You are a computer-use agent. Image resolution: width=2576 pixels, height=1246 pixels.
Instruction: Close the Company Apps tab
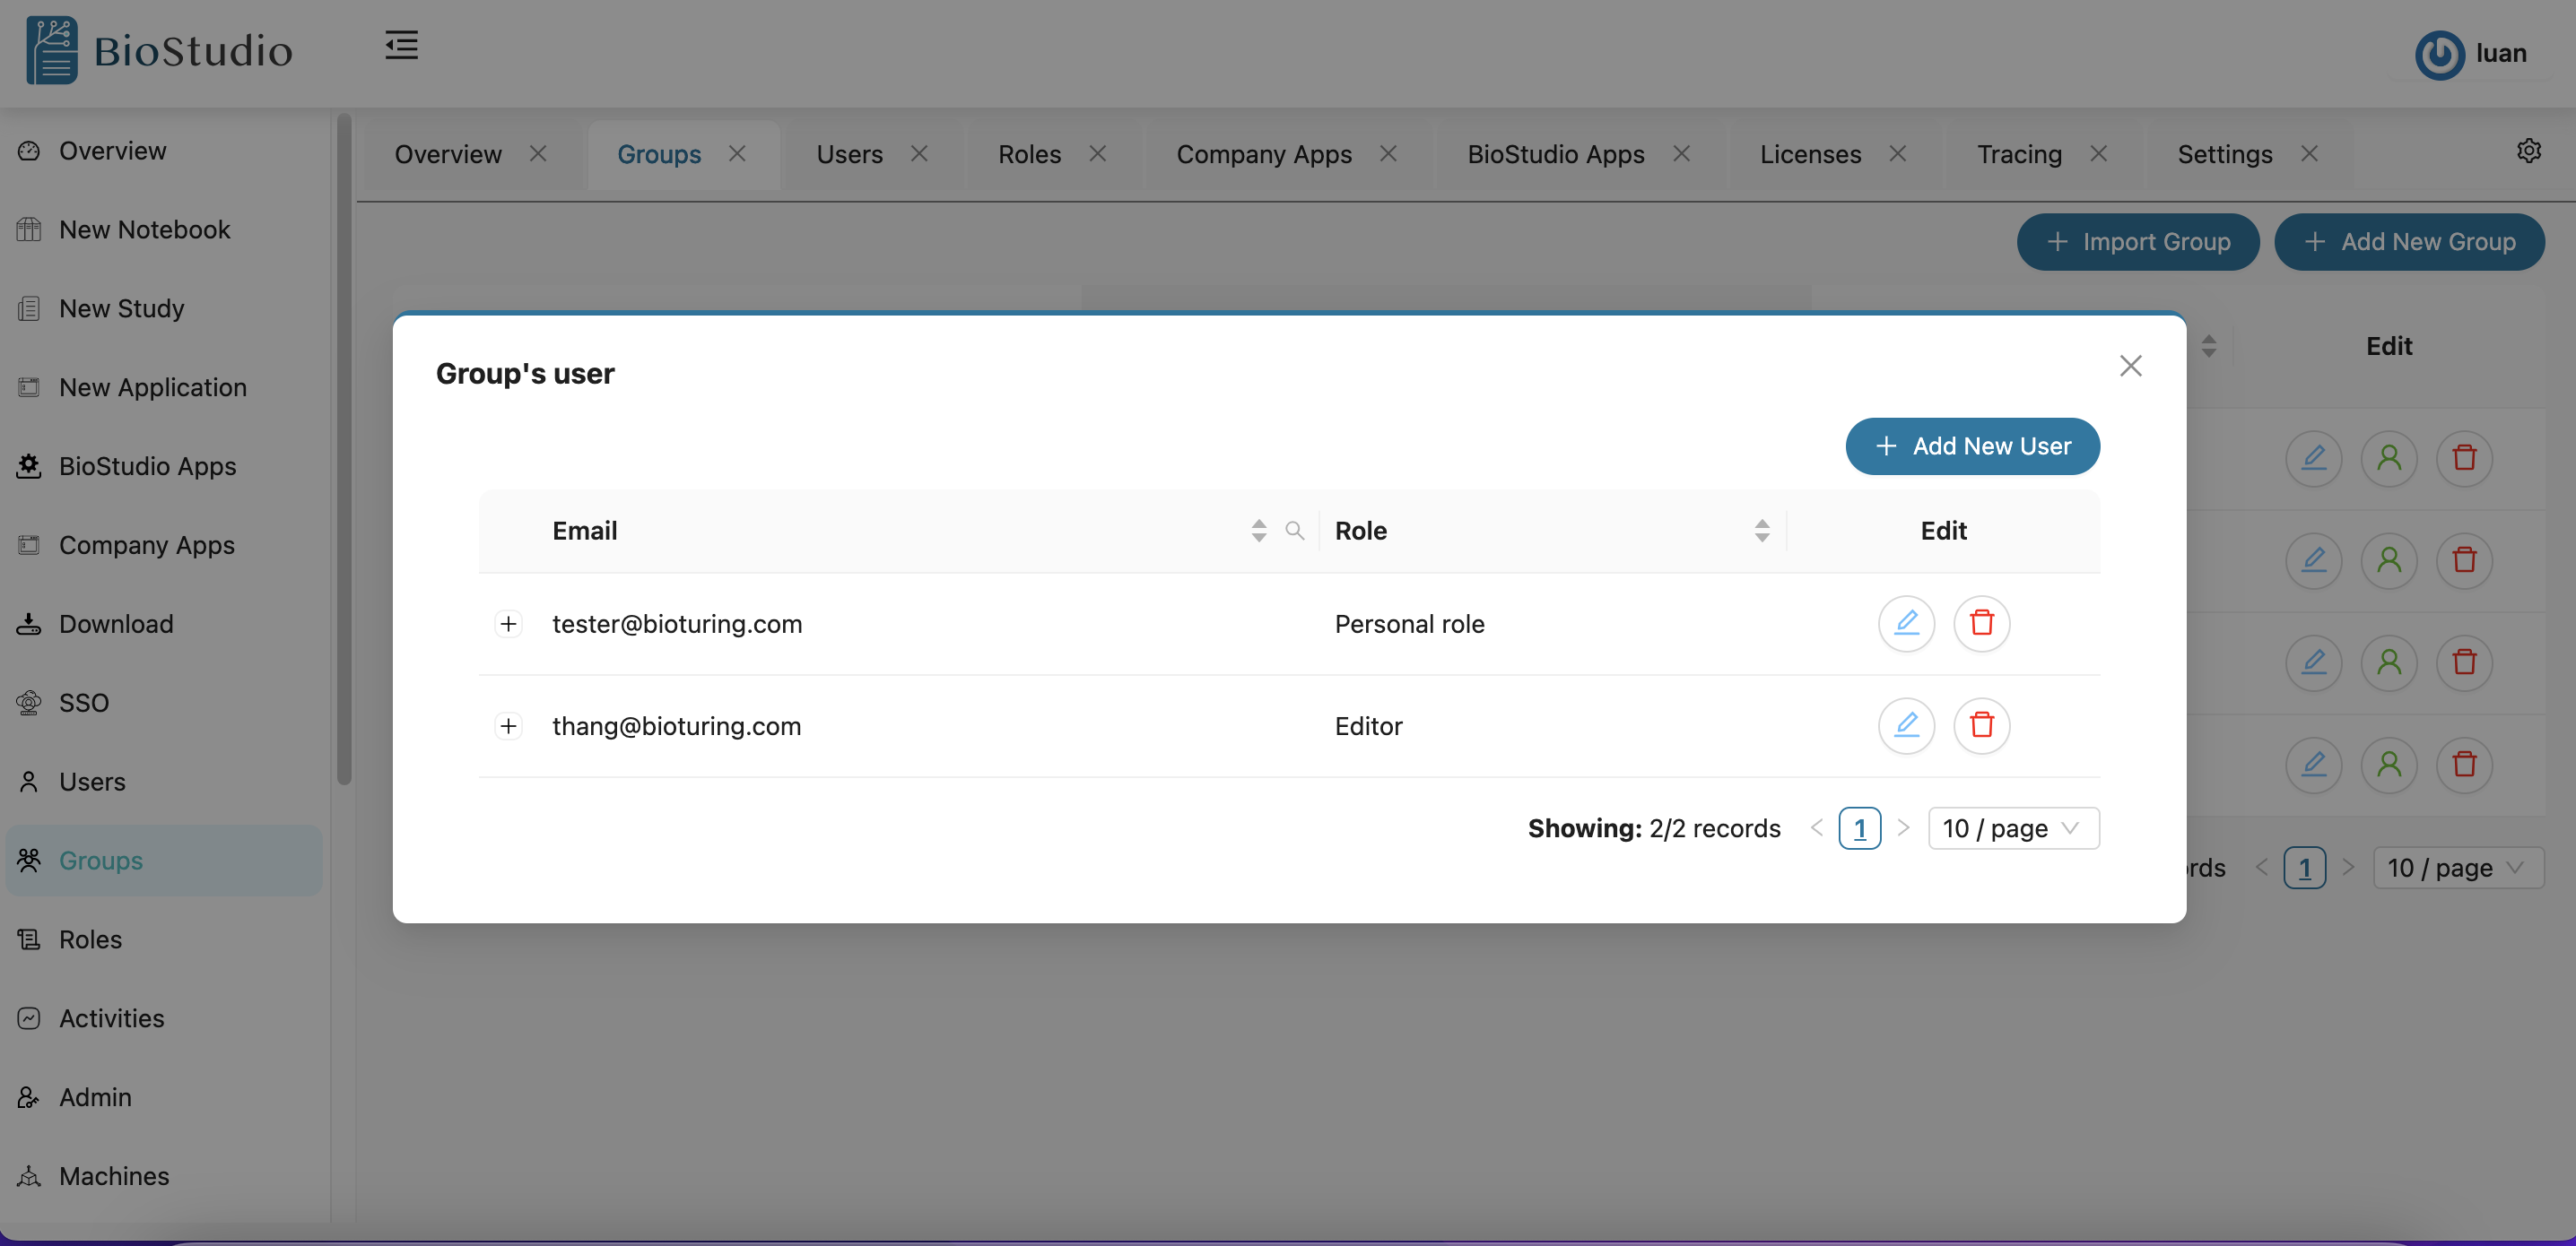[x=1388, y=154]
